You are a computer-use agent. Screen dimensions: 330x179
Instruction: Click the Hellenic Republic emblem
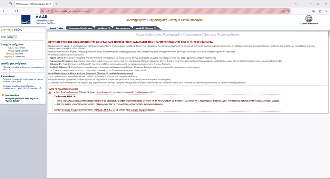(309, 19)
